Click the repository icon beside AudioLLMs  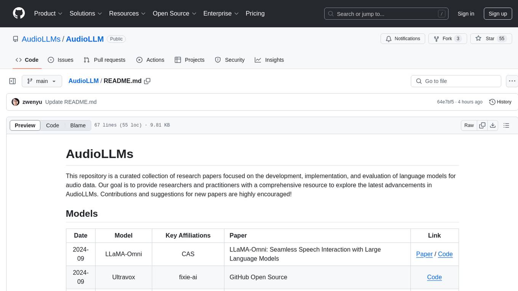coord(15,39)
